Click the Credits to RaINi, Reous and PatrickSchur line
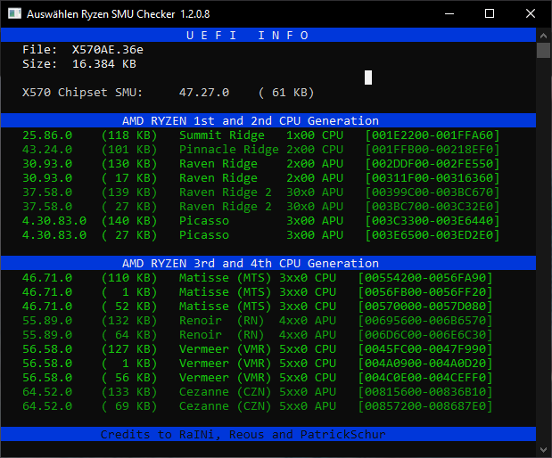The image size is (552, 458). click(243, 435)
